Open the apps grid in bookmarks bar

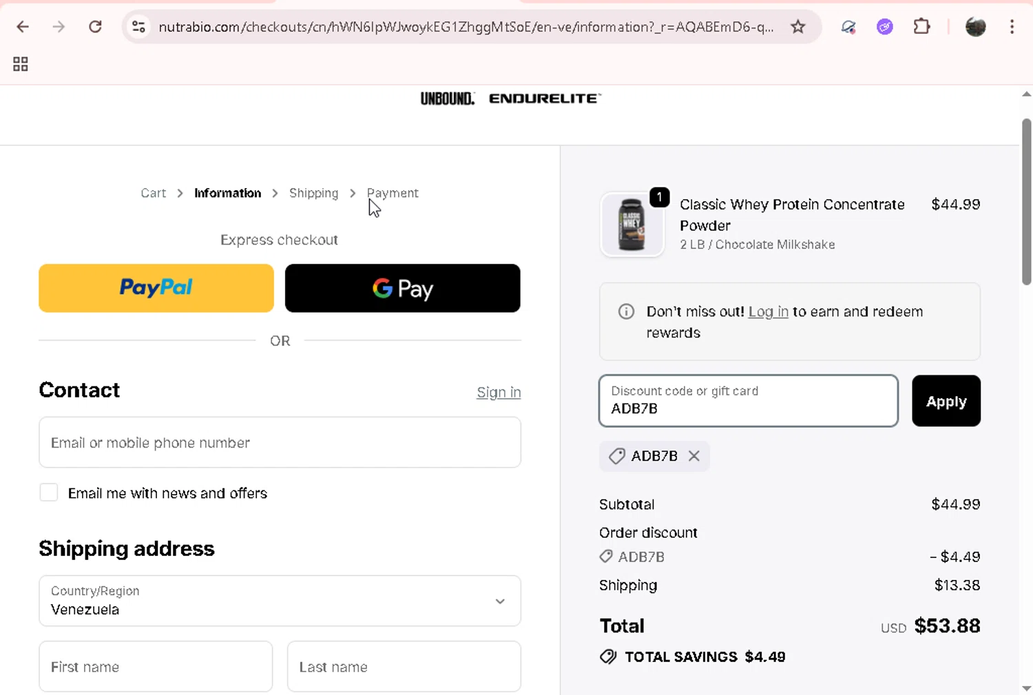pos(21,64)
